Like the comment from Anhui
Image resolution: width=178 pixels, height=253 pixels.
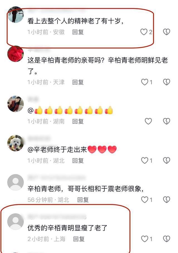[144, 32]
